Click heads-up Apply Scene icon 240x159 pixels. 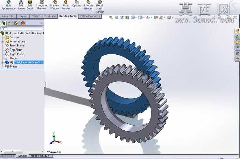pos(161,18)
